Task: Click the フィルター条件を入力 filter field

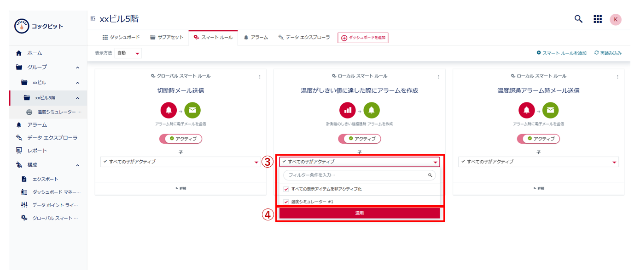Action: pyautogui.click(x=355, y=175)
